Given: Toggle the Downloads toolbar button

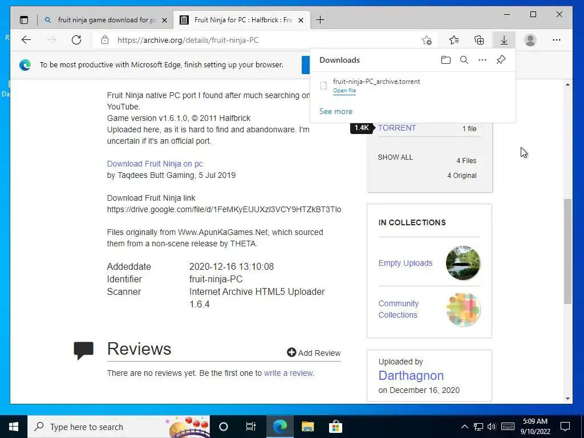Looking at the screenshot, I should click(504, 40).
